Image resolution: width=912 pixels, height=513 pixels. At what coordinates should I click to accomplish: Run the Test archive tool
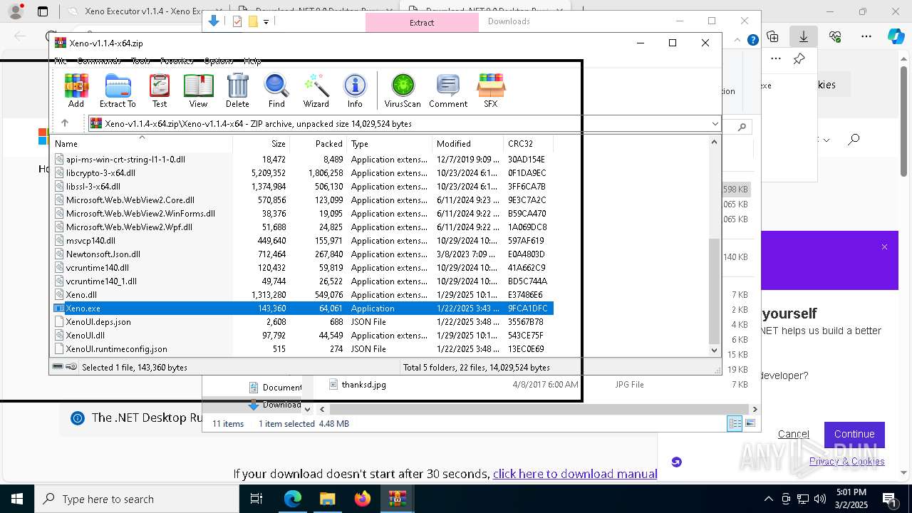pyautogui.click(x=160, y=90)
